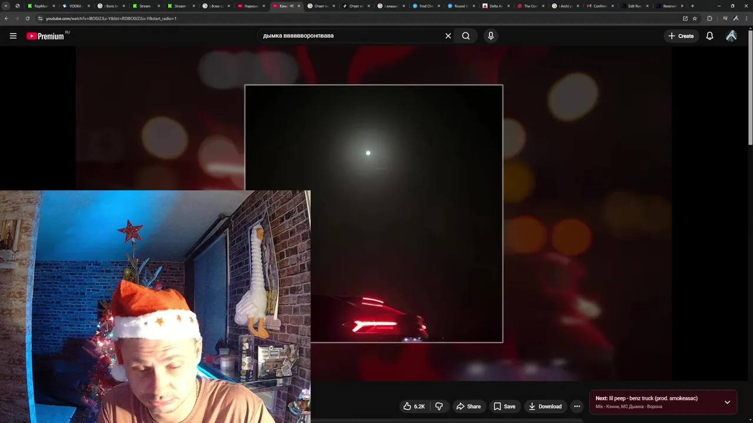Open a new browser tab
Viewport: 753px width, 423px height.
(692, 6)
